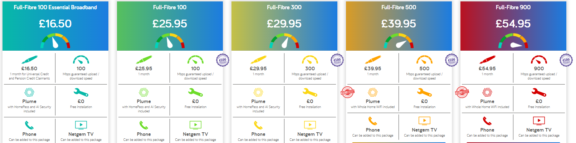576x143 pixels.
Task: Click the speedometer graphic under £25.95
Action: (170, 41)
